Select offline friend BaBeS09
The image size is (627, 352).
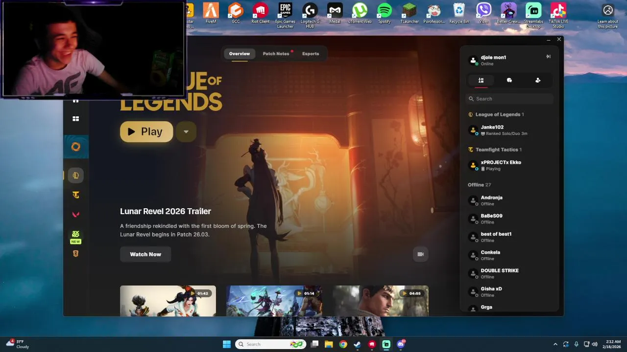tap(509, 219)
